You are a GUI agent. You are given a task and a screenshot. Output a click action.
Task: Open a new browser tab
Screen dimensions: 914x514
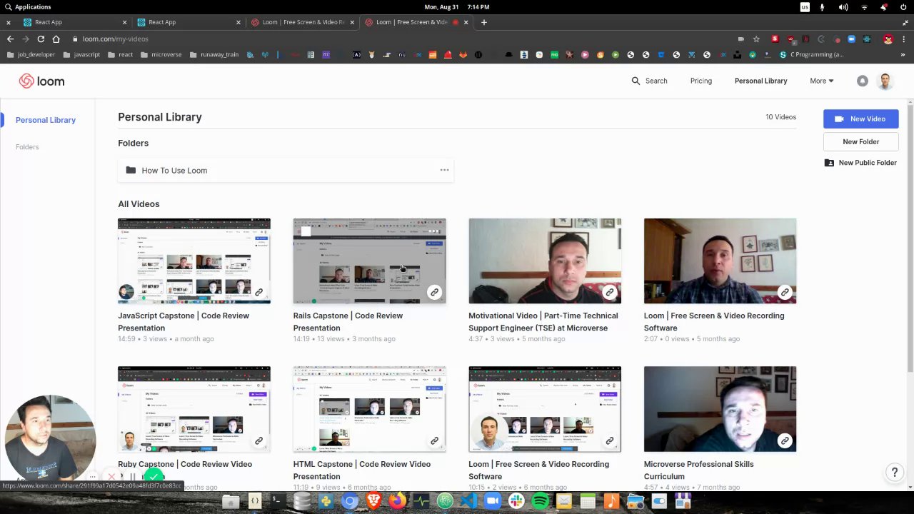coord(483,22)
